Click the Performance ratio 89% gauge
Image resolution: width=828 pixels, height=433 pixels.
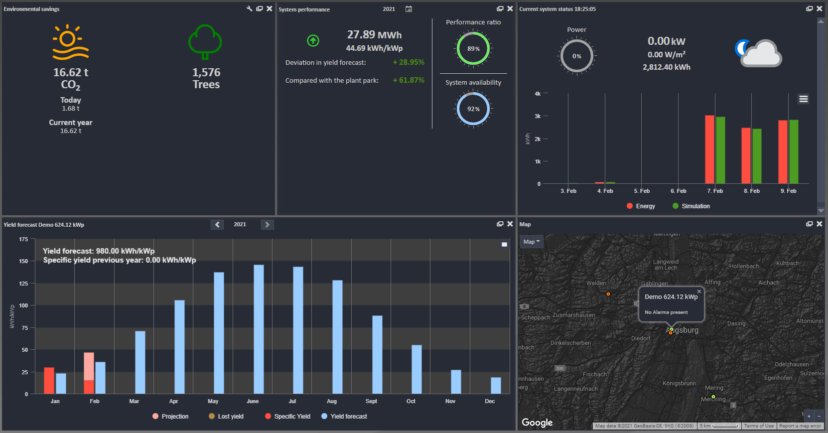tap(473, 48)
